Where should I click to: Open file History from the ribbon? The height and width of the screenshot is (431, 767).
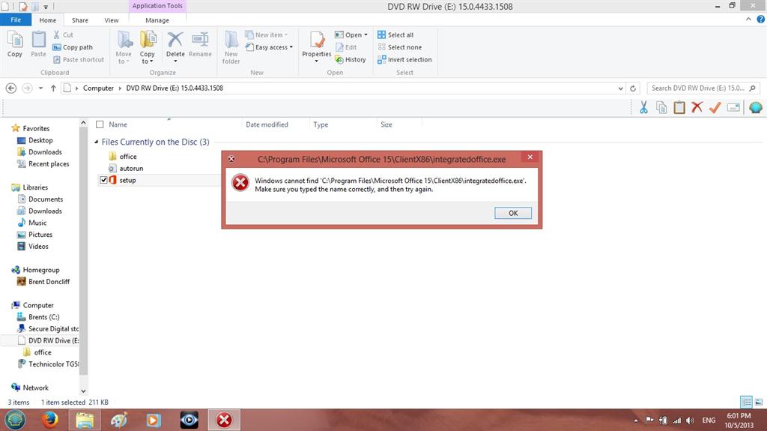click(351, 59)
